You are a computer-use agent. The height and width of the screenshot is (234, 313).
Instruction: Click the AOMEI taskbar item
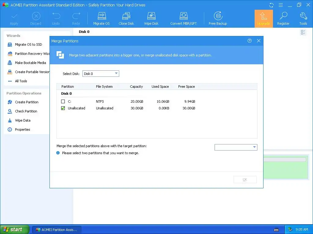57,230
